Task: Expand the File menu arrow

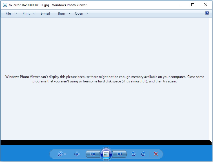Action: click(16, 13)
